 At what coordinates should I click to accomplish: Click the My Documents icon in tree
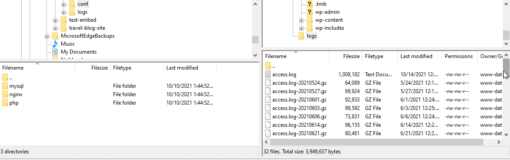pos(55,52)
